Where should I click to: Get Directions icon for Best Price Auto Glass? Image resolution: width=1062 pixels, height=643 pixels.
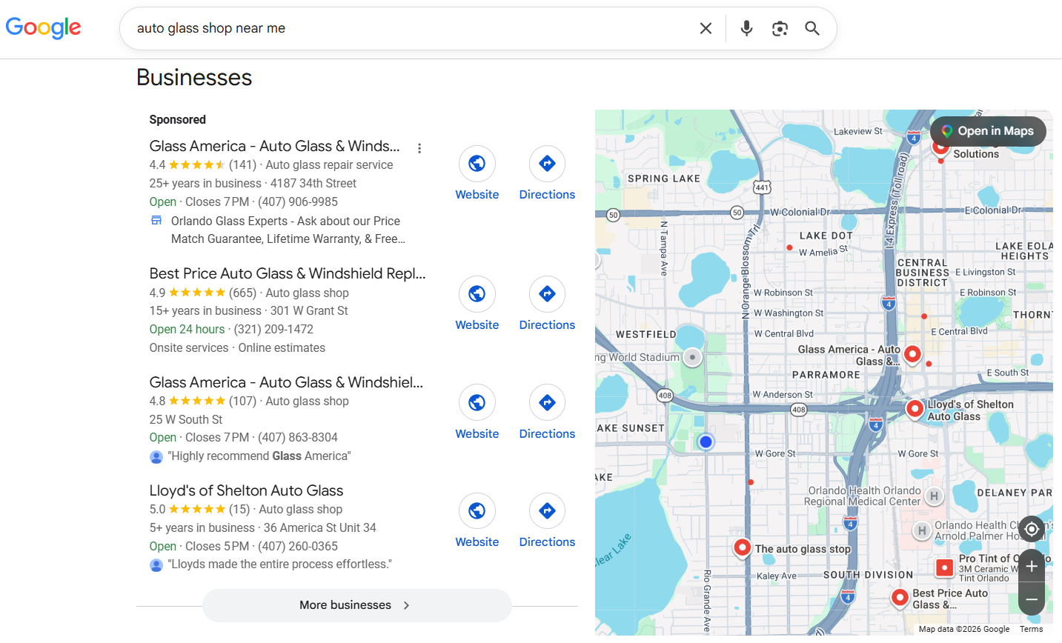547,293
